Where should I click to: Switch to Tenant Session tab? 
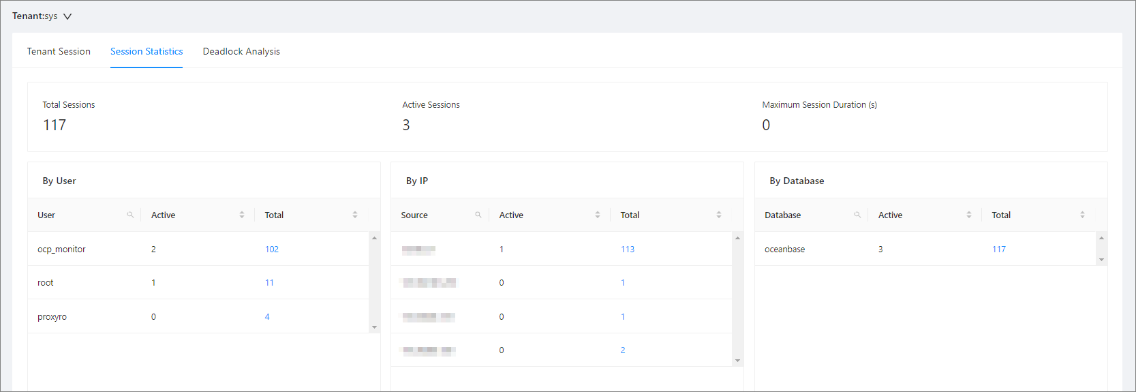click(59, 52)
